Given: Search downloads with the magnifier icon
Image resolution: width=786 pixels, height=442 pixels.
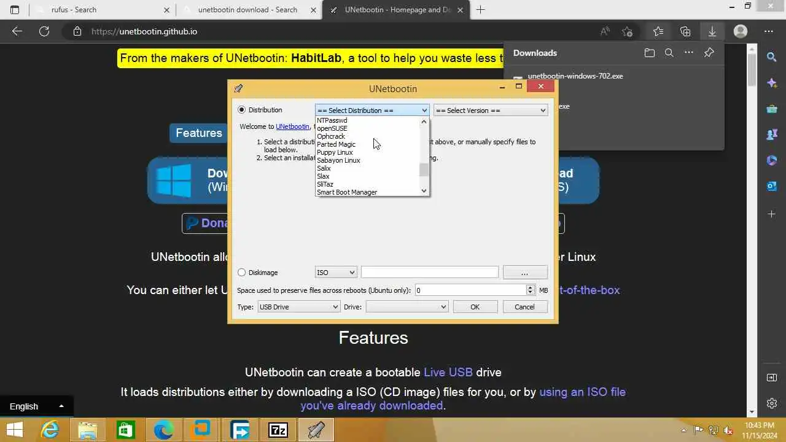Looking at the screenshot, I should [x=669, y=53].
